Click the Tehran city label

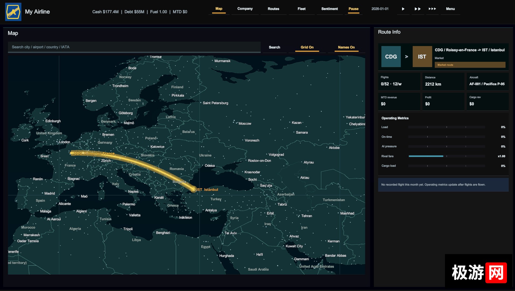coord(307,216)
